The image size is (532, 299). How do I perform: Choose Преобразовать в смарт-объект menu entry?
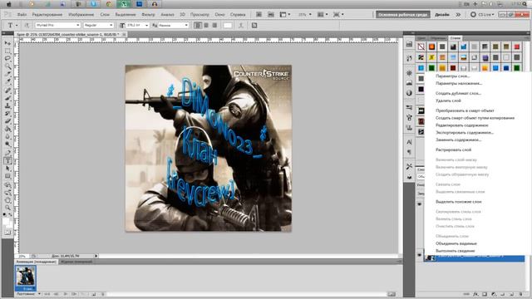(x=465, y=110)
